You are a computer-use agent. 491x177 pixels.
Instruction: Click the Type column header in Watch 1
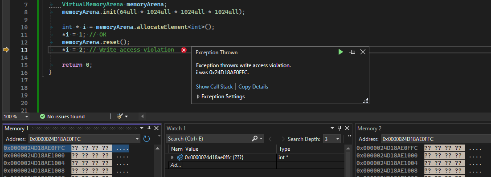pos(311,149)
